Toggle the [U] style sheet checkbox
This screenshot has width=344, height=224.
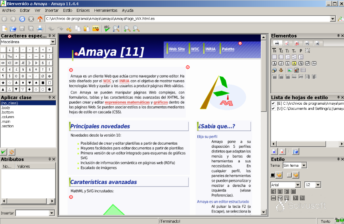click(273, 108)
